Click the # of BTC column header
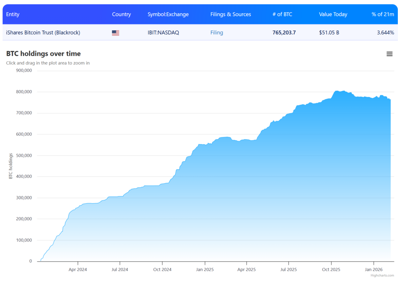The height and width of the screenshot is (281, 398). pyautogui.click(x=282, y=14)
